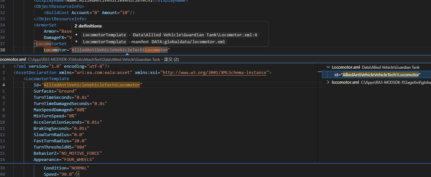Click the Amount="10" attribute of BuildCost
Viewport: 431px width, 177px height.
point(116,12)
